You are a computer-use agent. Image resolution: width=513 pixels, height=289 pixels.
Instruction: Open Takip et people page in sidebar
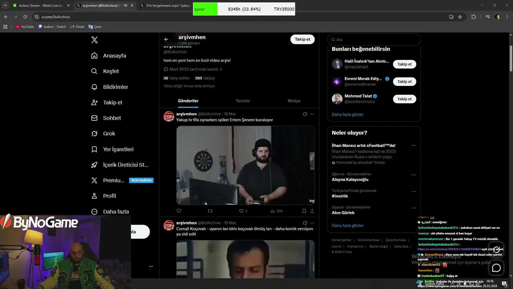[x=107, y=102]
